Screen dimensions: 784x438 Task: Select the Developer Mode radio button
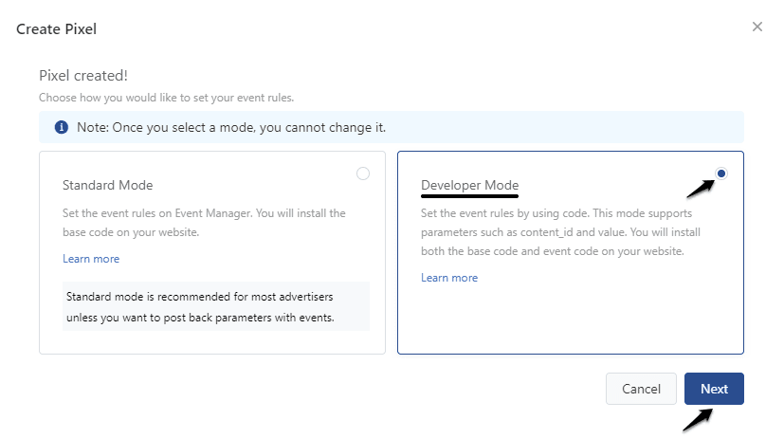click(x=722, y=173)
